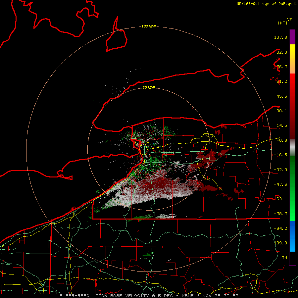
Task: Click the 45.6 value on velocity scale
Action: (x=282, y=96)
